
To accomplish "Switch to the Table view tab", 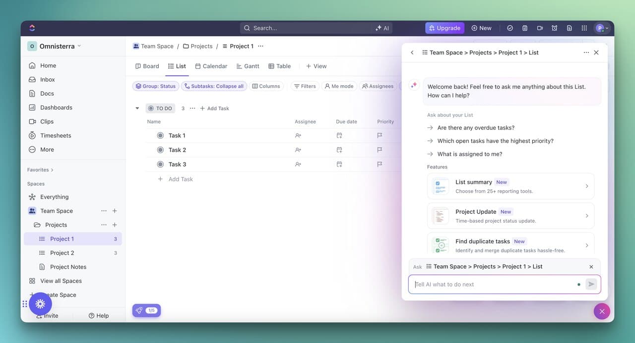I will [280, 66].
